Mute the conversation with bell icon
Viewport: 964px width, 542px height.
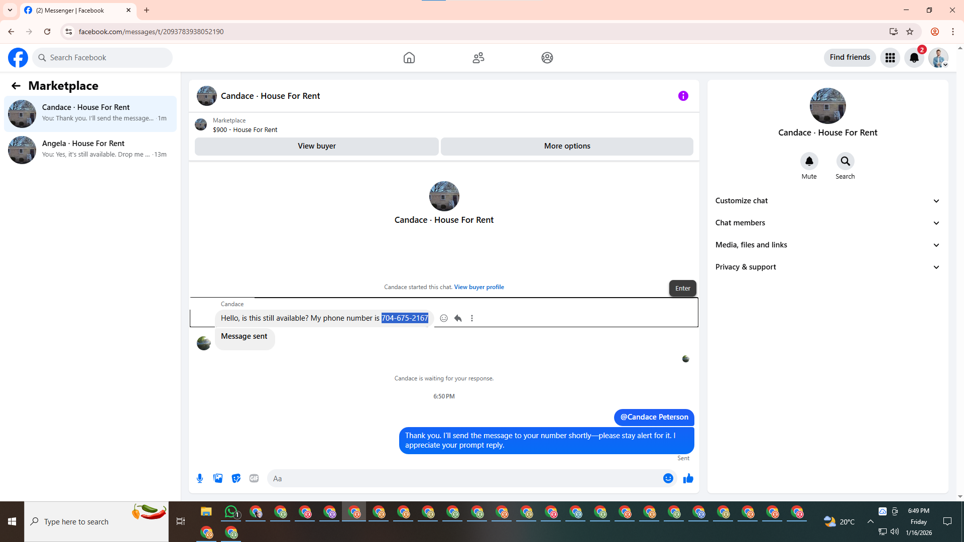pos(809,161)
